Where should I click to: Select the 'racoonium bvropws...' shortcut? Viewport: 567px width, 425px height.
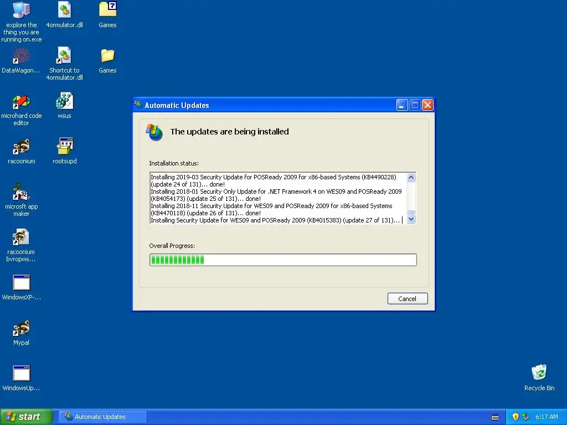pos(21,246)
